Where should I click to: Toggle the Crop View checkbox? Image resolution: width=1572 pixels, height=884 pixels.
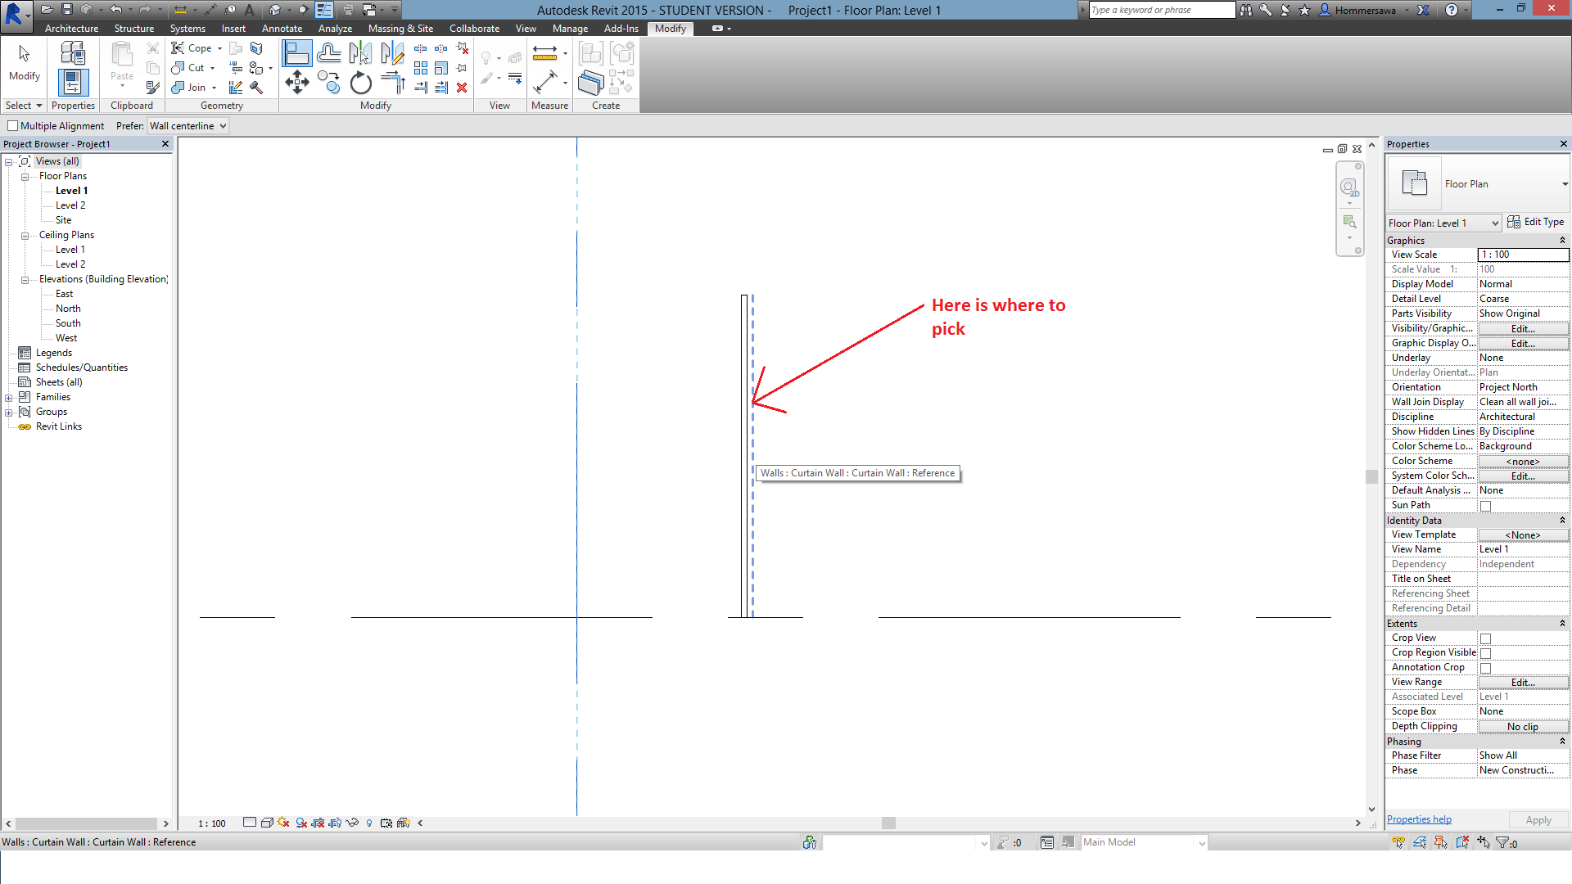pyautogui.click(x=1484, y=638)
